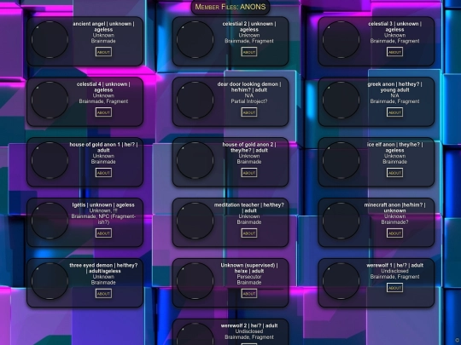
Task: Select 'house of gold anon 2' title
Action: pos(249,147)
